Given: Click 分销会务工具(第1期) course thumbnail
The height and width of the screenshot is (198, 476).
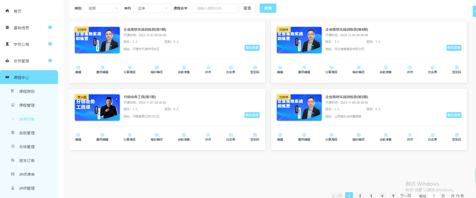Looking at the screenshot, I should 97,107.
